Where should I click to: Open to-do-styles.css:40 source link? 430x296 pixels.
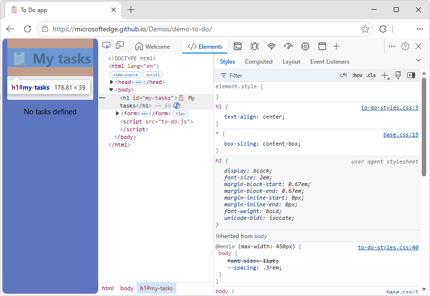point(388,247)
